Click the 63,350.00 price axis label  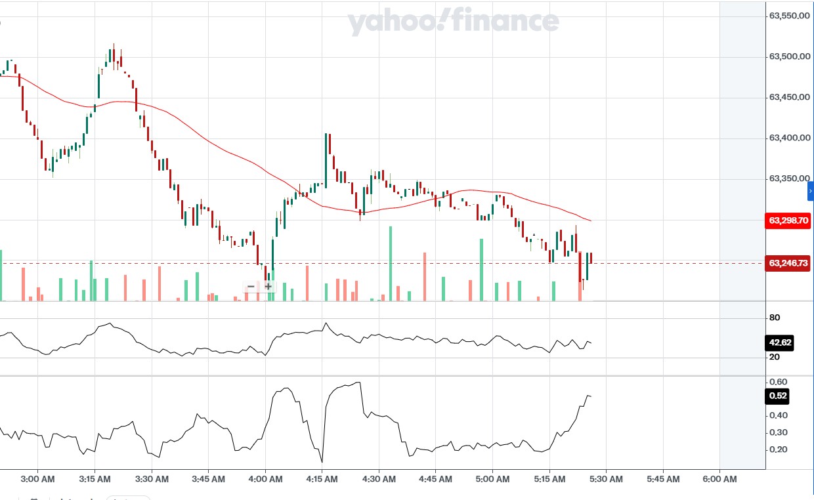pyautogui.click(x=788, y=178)
